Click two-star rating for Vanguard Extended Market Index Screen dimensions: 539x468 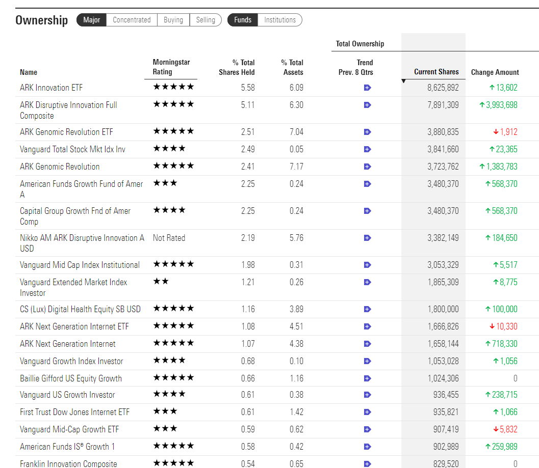pyautogui.click(x=161, y=281)
